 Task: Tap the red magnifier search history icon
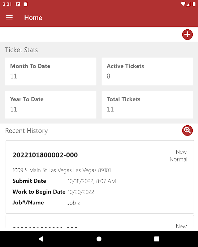click(187, 131)
